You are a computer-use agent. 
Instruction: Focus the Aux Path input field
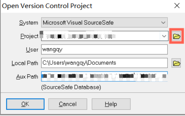click(x=104, y=76)
